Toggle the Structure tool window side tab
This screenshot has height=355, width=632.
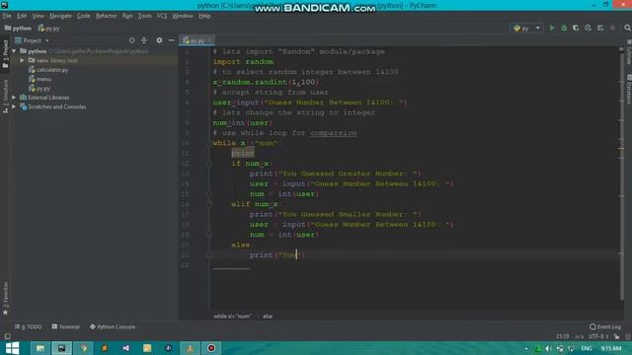click(x=5, y=96)
